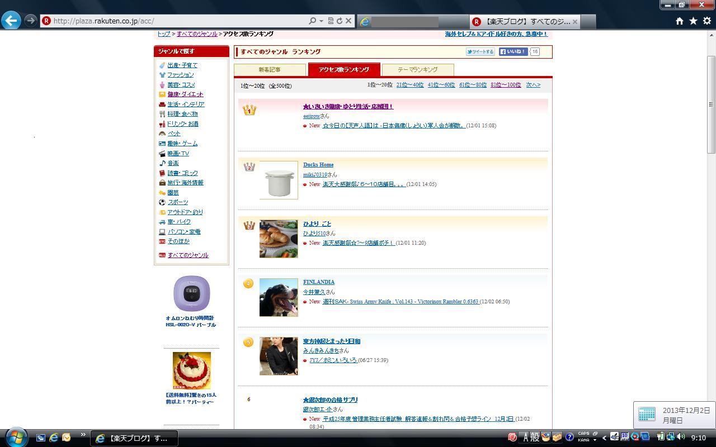The image size is (716, 447).
Task: Open the browser tools gear icon
Action: pyautogui.click(x=706, y=21)
